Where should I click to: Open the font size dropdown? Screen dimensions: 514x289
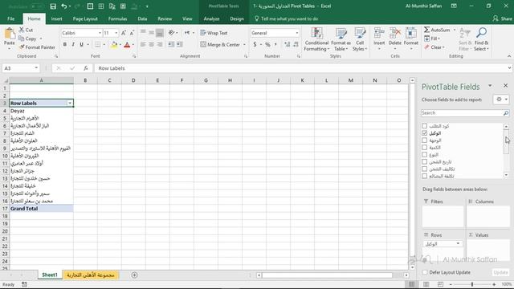[116, 33]
